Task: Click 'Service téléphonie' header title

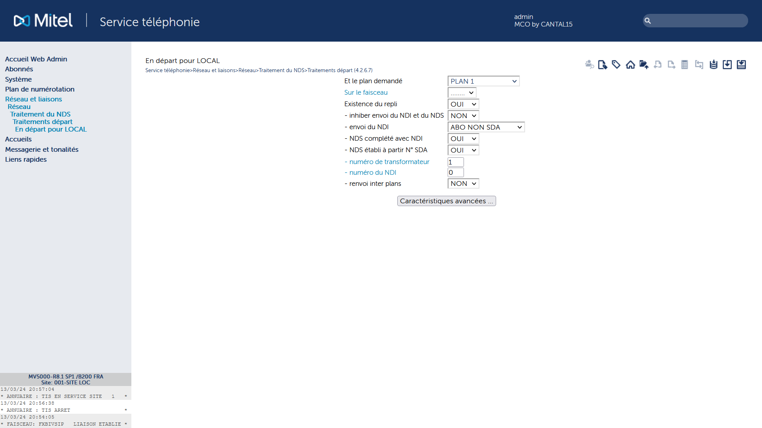Action: click(150, 22)
